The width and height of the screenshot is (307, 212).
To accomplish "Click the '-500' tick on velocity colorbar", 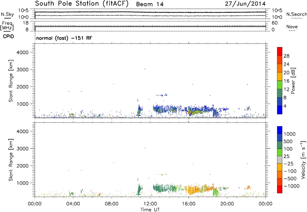I will coord(290,178).
